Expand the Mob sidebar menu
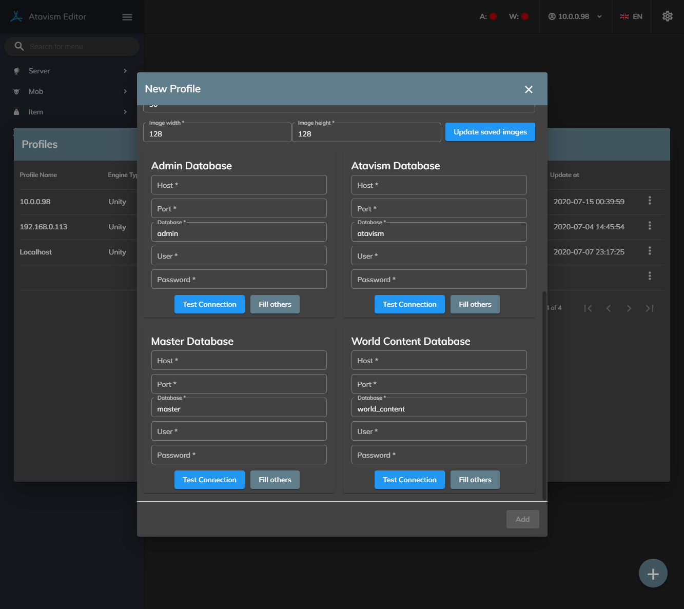684x609 pixels. pyautogui.click(x=71, y=91)
